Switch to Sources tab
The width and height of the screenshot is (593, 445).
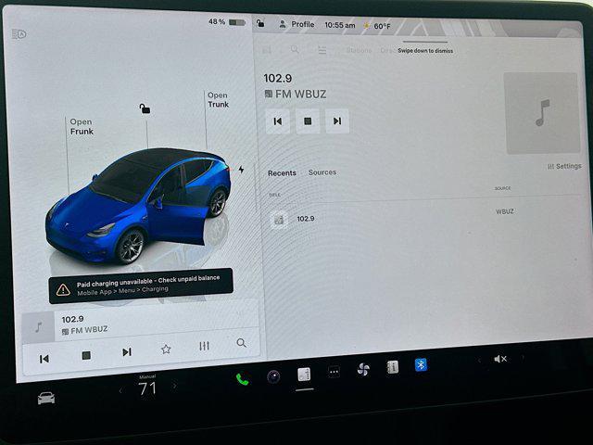(322, 172)
